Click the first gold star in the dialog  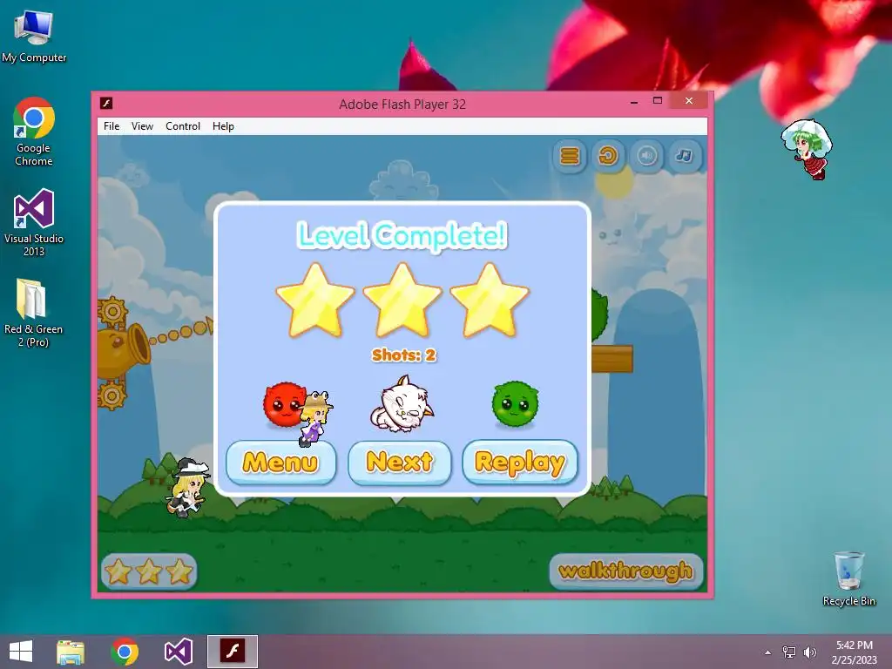coord(315,300)
